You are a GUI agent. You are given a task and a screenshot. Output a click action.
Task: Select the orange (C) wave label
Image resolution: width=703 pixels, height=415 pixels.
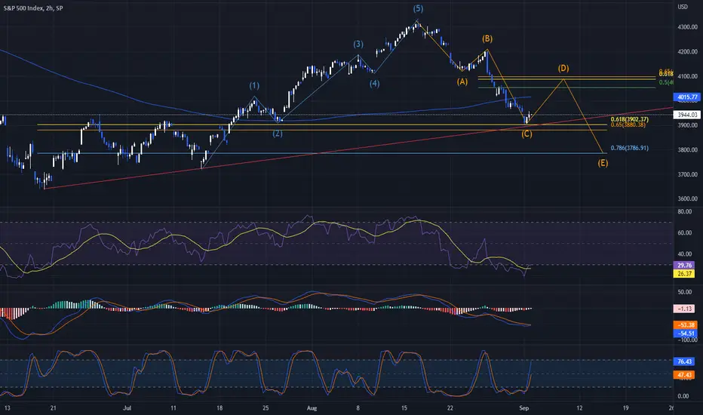click(526, 134)
